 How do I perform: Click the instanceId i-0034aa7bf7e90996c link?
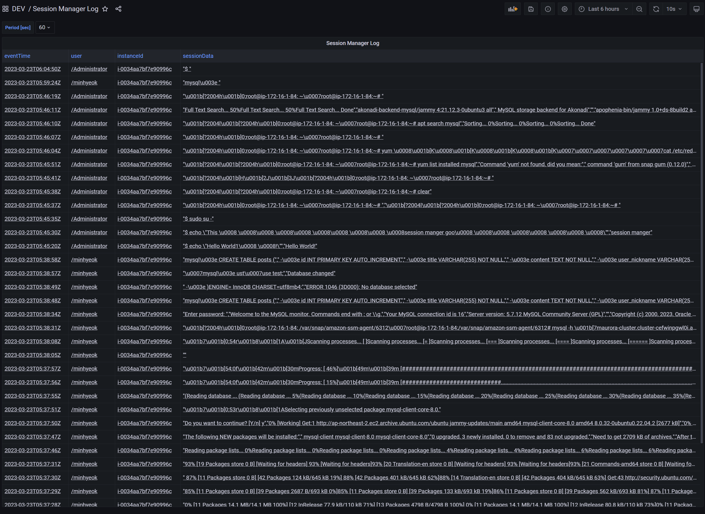[144, 69]
